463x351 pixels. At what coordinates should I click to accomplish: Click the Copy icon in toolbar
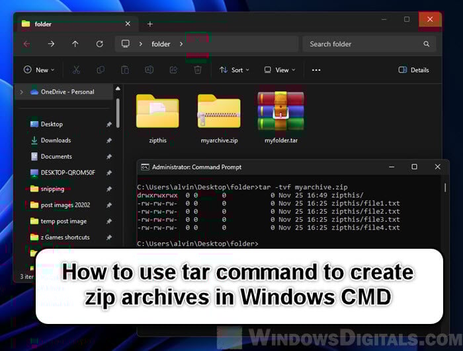tap(101, 70)
